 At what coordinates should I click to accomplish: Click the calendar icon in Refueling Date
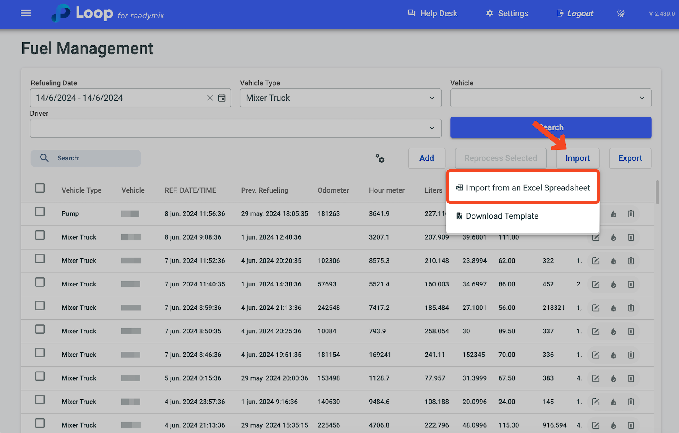pyautogui.click(x=222, y=98)
